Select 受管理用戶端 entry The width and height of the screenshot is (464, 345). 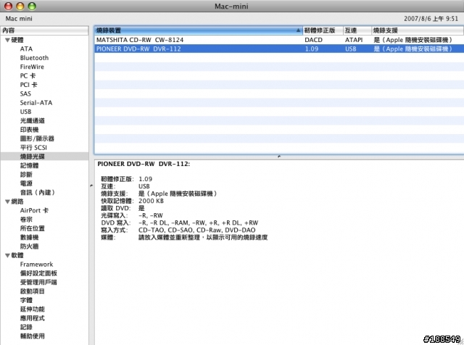click(38, 282)
